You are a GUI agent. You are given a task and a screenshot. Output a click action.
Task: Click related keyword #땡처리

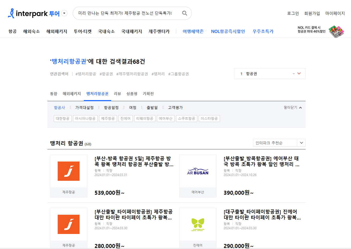coord(158,74)
